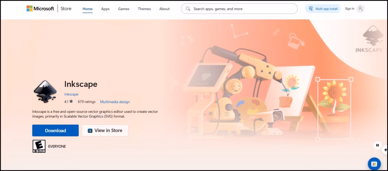Click the sparkle icon at right edge

click(385, 150)
